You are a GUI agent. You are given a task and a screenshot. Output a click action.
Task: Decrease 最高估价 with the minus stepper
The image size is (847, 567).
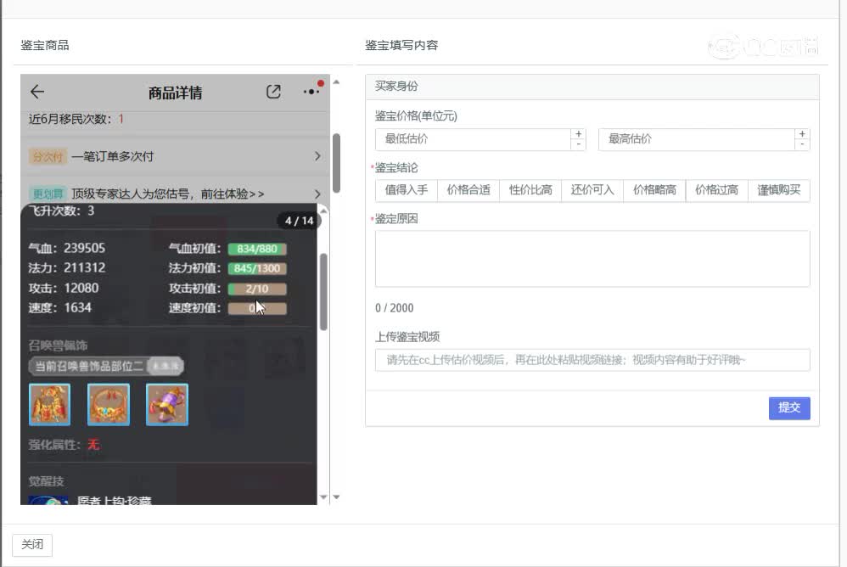click(802, 144)
